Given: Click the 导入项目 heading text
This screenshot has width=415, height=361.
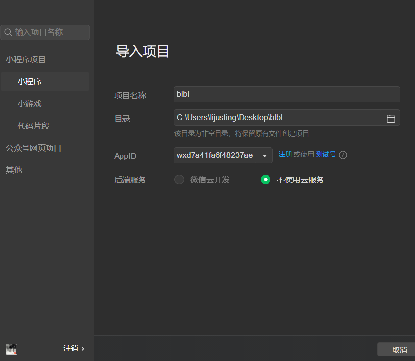Looking at the screenshot, I should 142,52.
